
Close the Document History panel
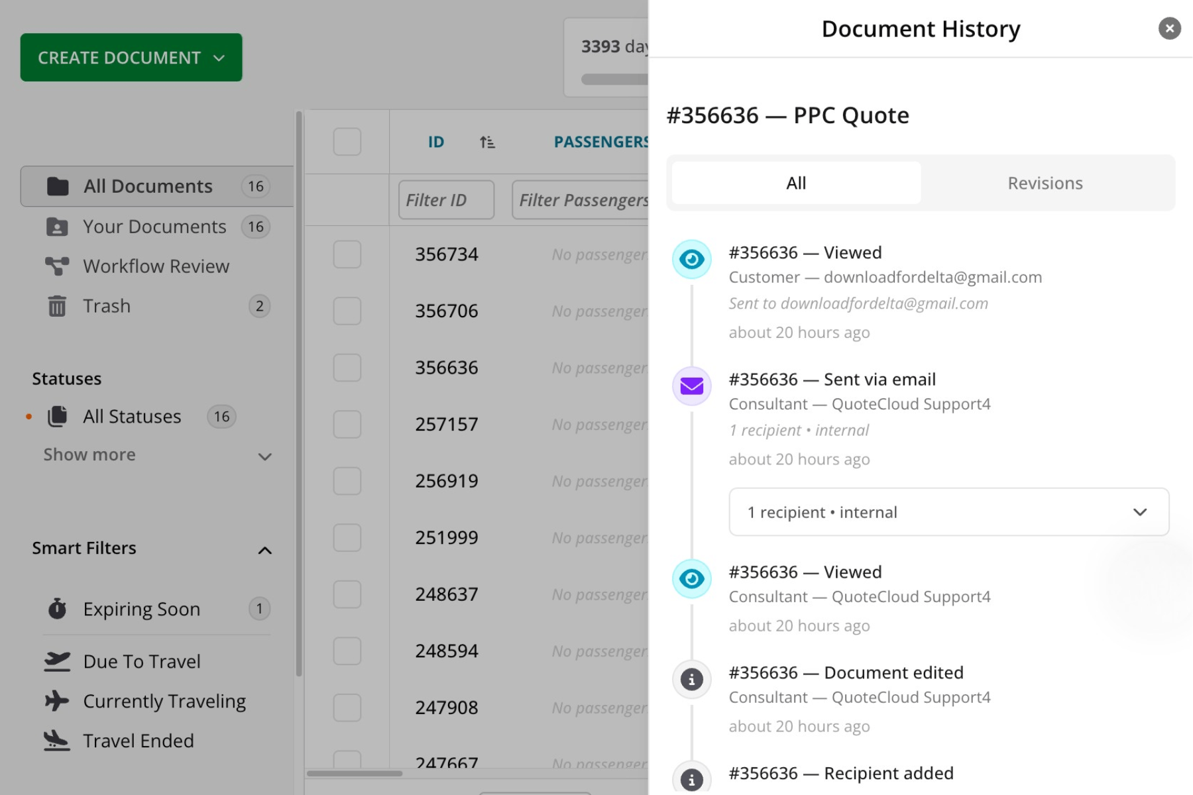tap(1169, 28)
